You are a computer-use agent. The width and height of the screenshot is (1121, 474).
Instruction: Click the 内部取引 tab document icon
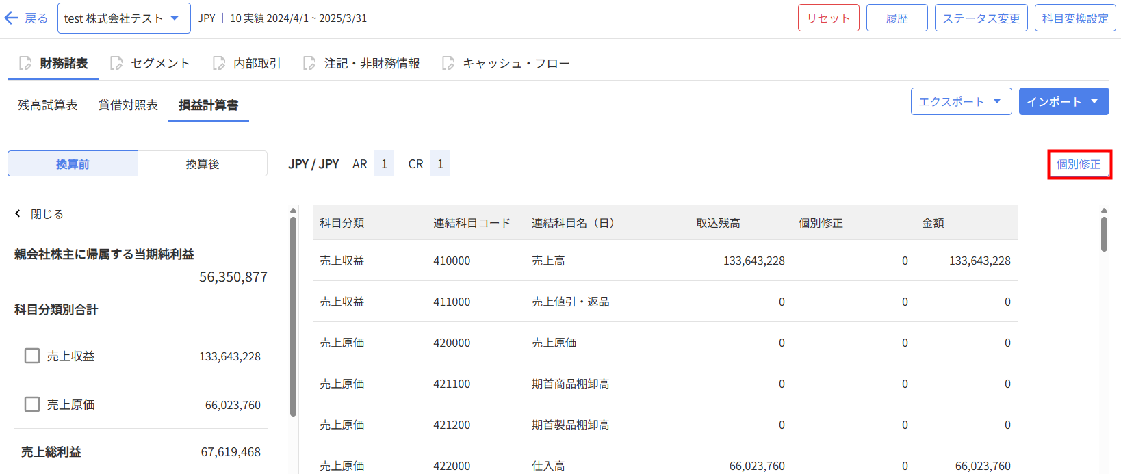click(x=219, y=64)
